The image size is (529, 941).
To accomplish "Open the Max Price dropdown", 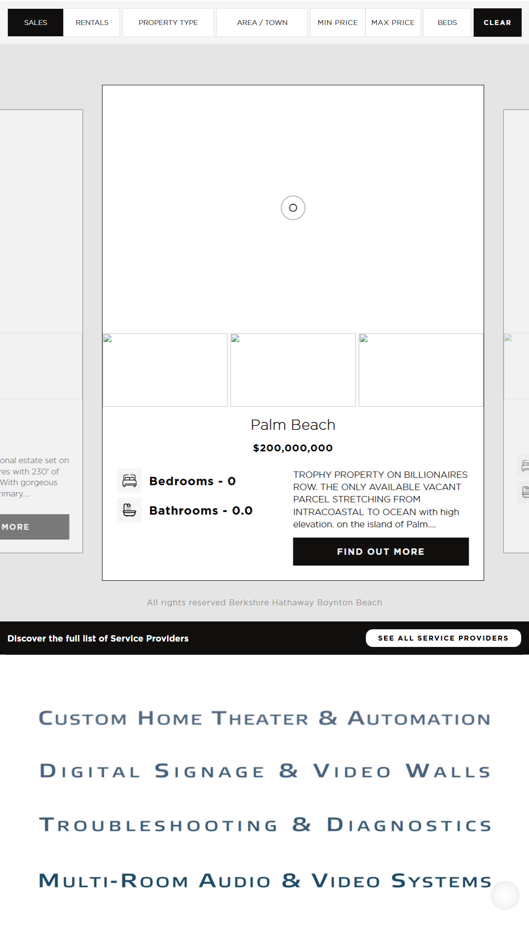I will tap(393, 23).
